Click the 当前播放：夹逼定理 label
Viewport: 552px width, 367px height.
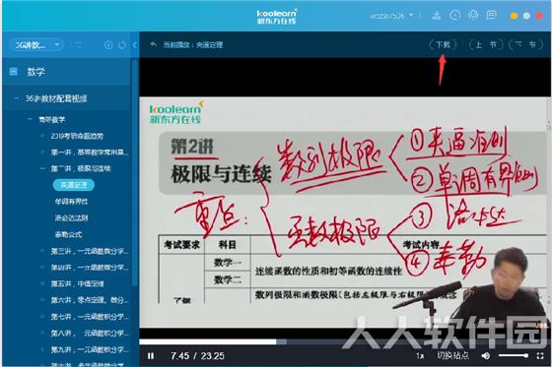[x=193, y=44]
